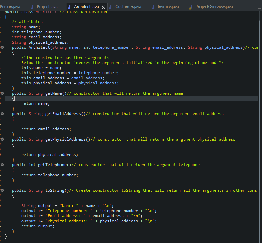
Task: Go to the ProjectOverview.java tab
Action: [x=214, y=7]
